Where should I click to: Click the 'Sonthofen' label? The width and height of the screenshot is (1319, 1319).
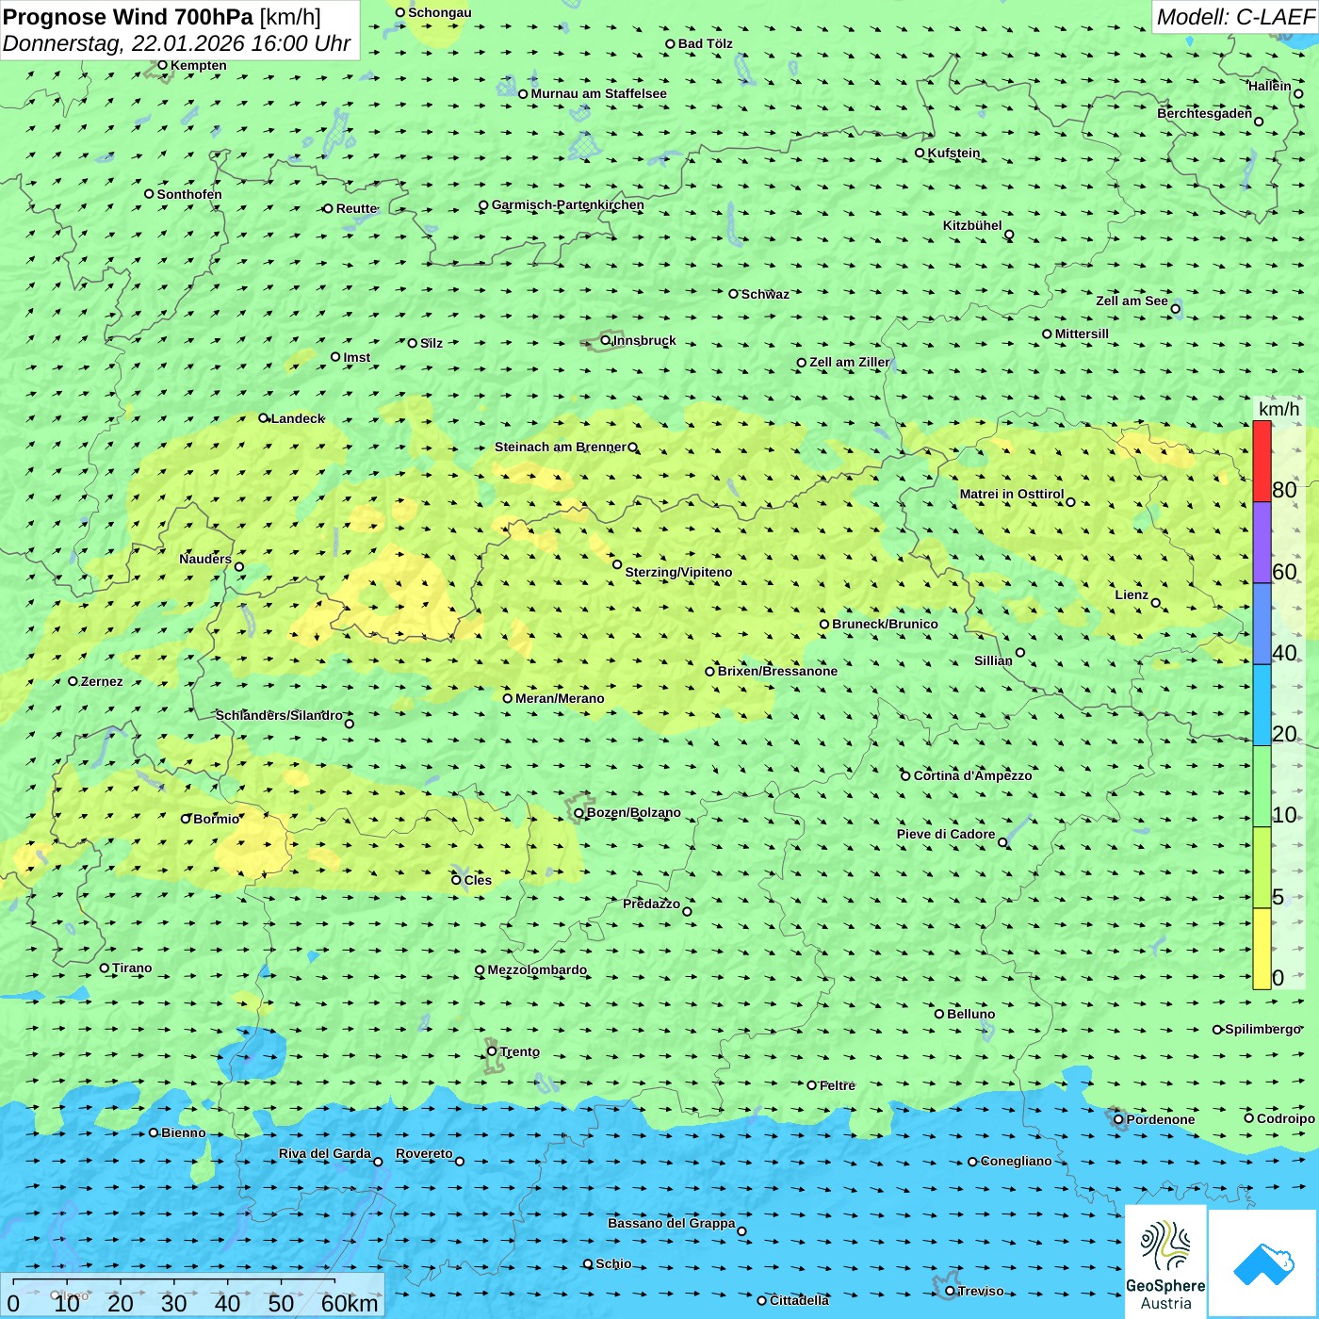click(x=189, y=194)
